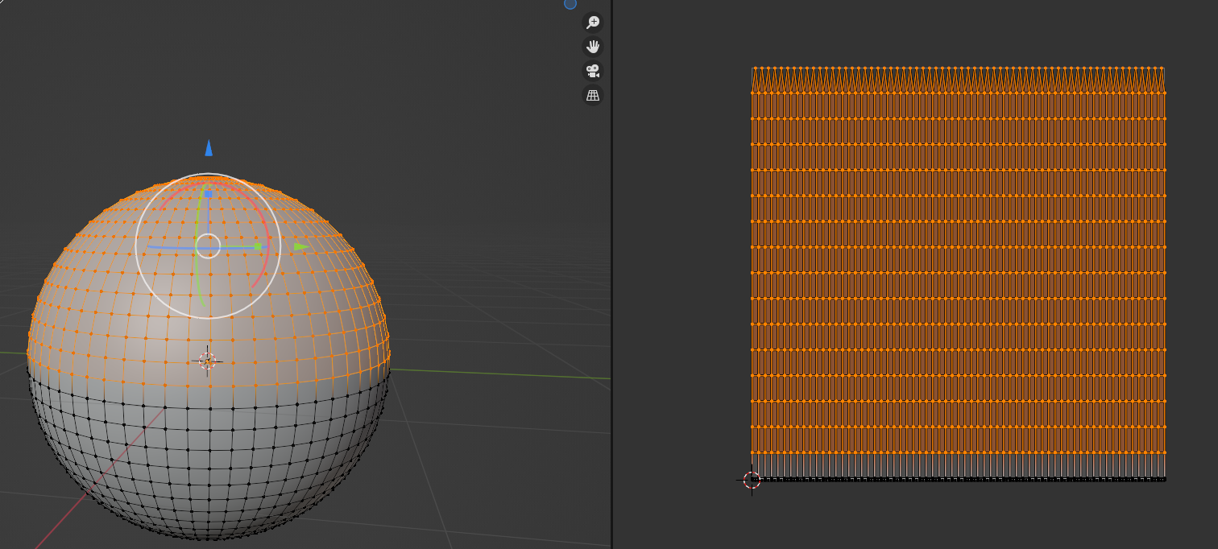Click the magnifier zoom view icon
This screenshot has width=1218, height=549.
click(x=593, y=23)
